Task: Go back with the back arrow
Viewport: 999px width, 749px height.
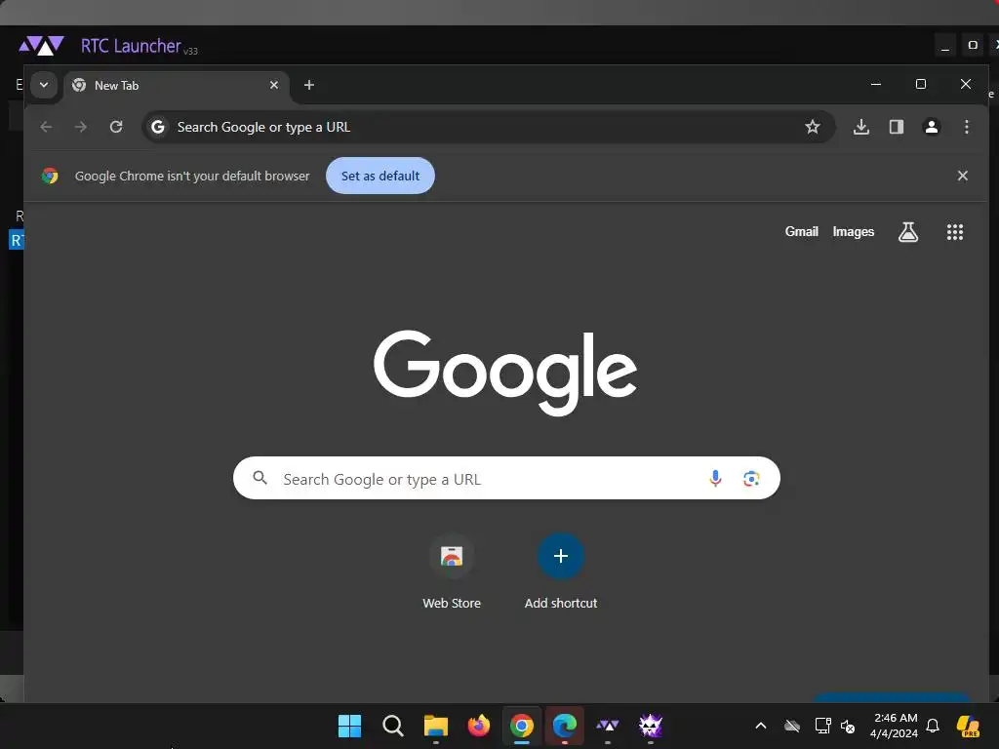Action: click(46, 127)
